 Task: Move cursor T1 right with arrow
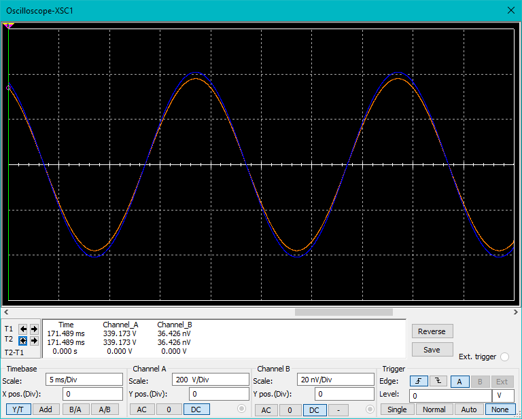34,329
